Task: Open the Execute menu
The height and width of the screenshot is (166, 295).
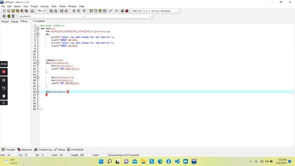Action: (45, 6)
